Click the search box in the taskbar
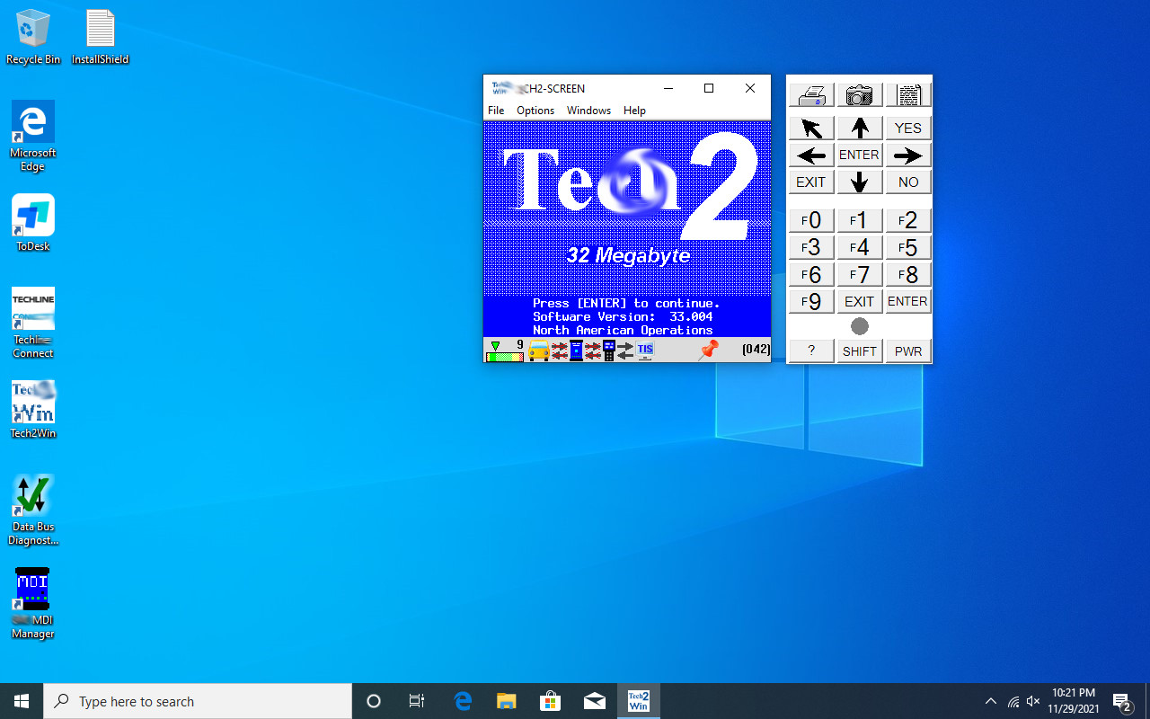Image resolution: width=1150 pixels, height=719 pixels. 198,701
